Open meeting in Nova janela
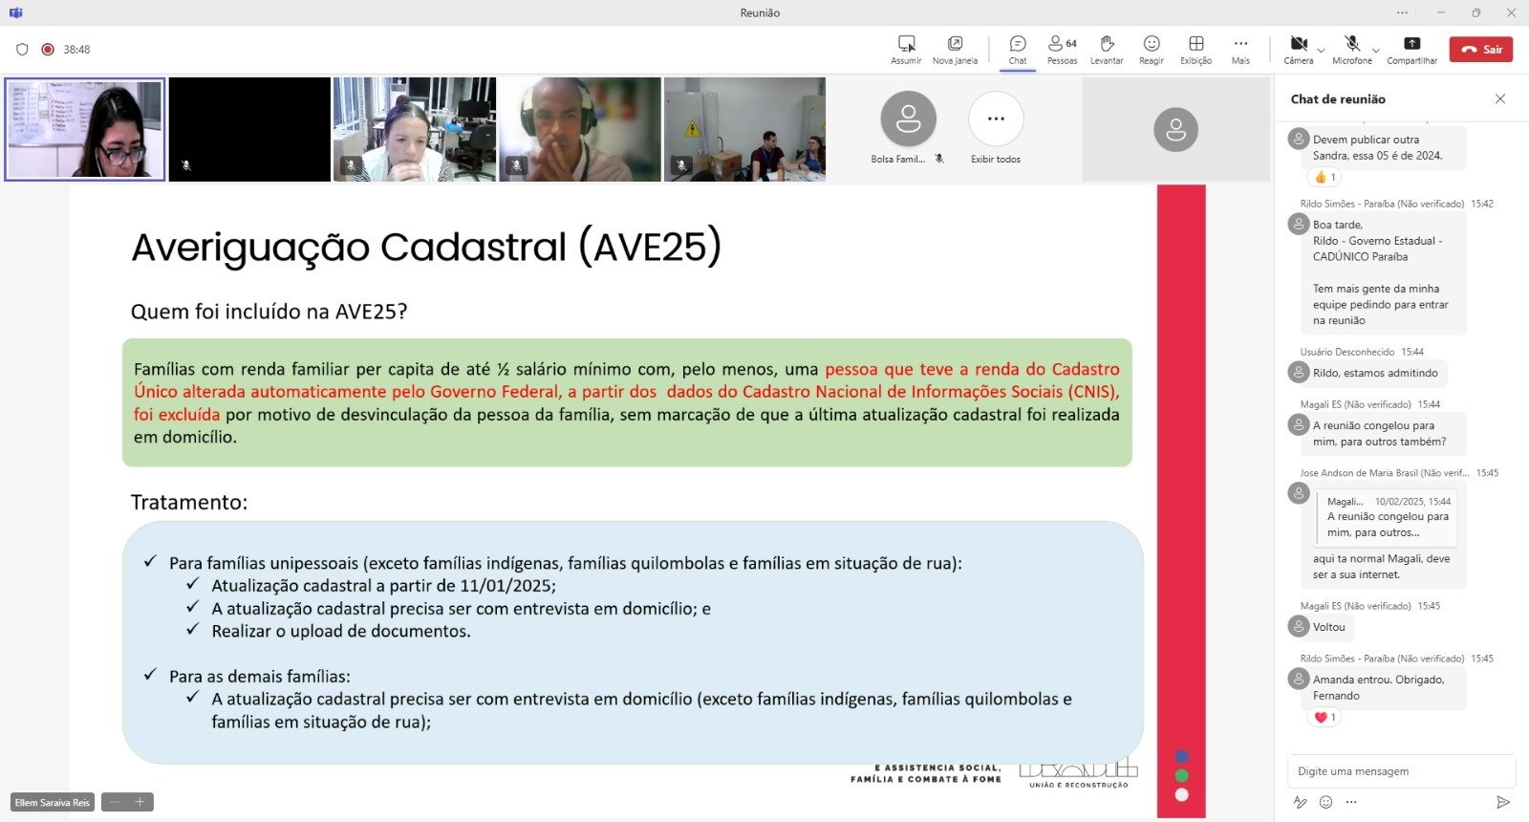 955,50
